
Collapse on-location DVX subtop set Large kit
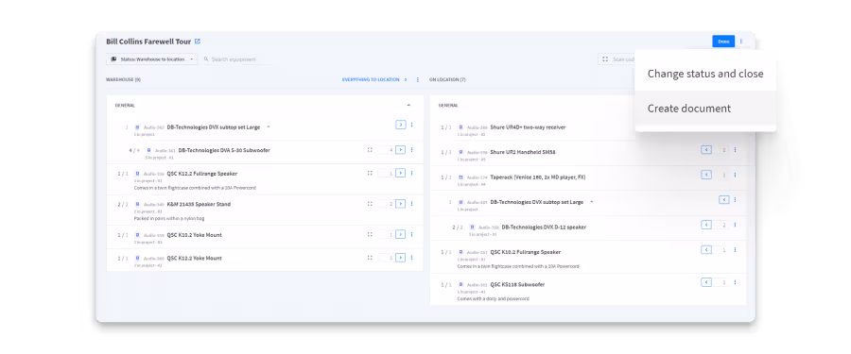(592, 202)
